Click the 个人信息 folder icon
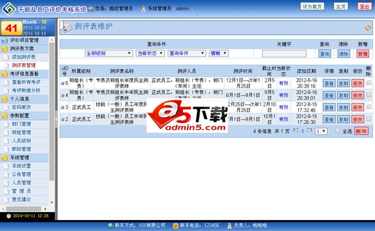The width and height of the screenshot is (375, 231). pos(5,99)
